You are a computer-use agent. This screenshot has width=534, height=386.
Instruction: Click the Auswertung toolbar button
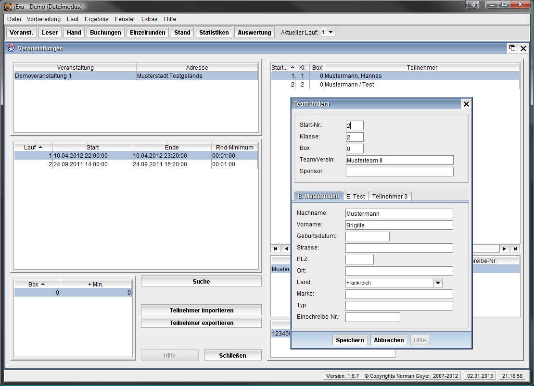point(254,32)
